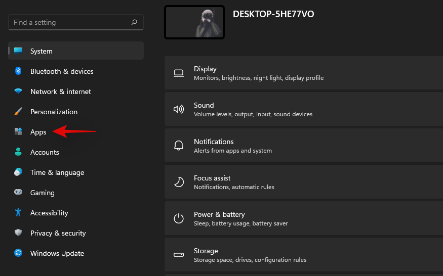
Task: Select System in the sidebar
Action: [x=76, y=51]
